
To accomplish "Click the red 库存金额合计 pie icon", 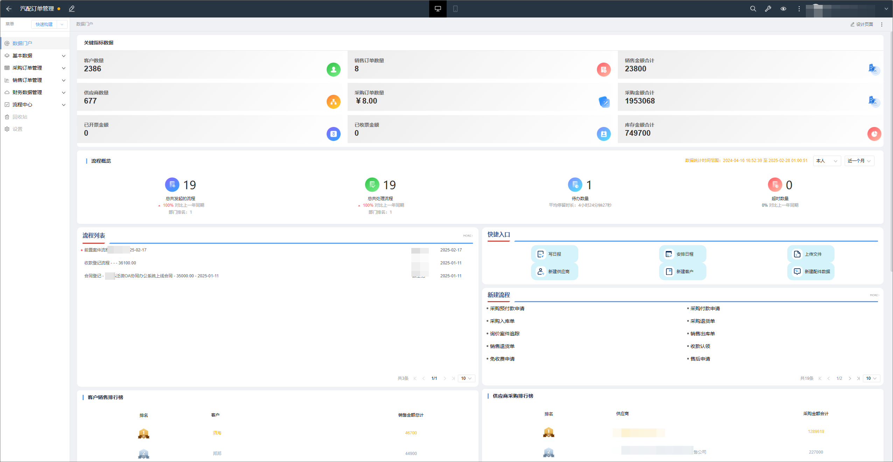I will tap(874, 134).
